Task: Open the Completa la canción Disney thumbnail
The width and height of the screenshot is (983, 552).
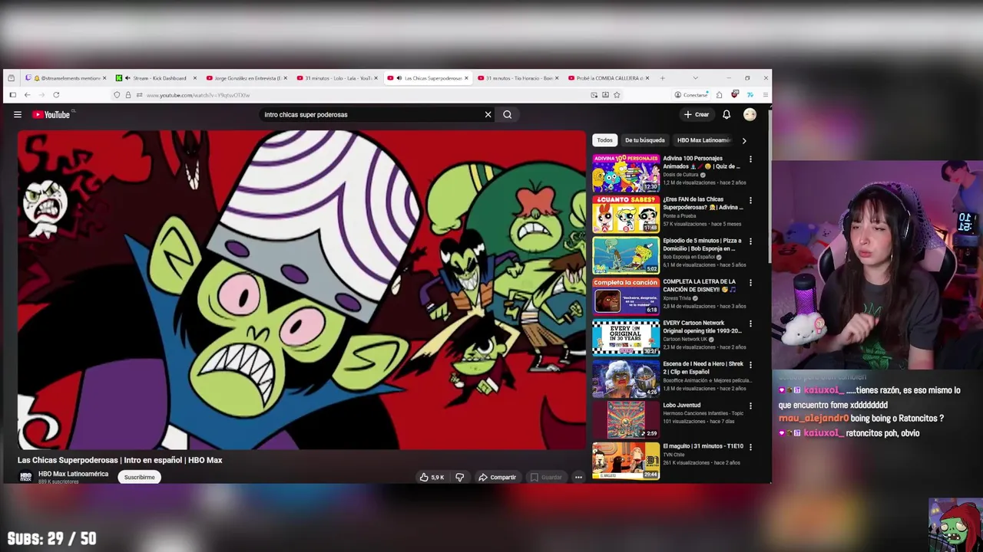Action: [x=626, y=297]
